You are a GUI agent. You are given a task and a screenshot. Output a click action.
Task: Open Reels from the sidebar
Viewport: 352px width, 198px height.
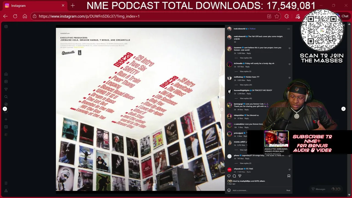(x=6, y=81)
